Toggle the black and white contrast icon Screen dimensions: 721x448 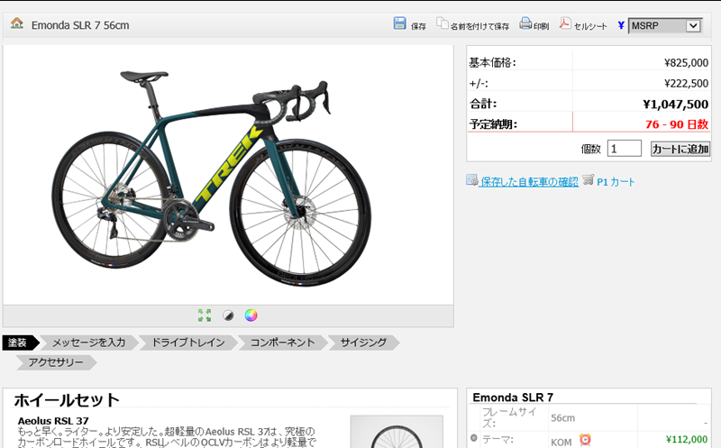228,315
